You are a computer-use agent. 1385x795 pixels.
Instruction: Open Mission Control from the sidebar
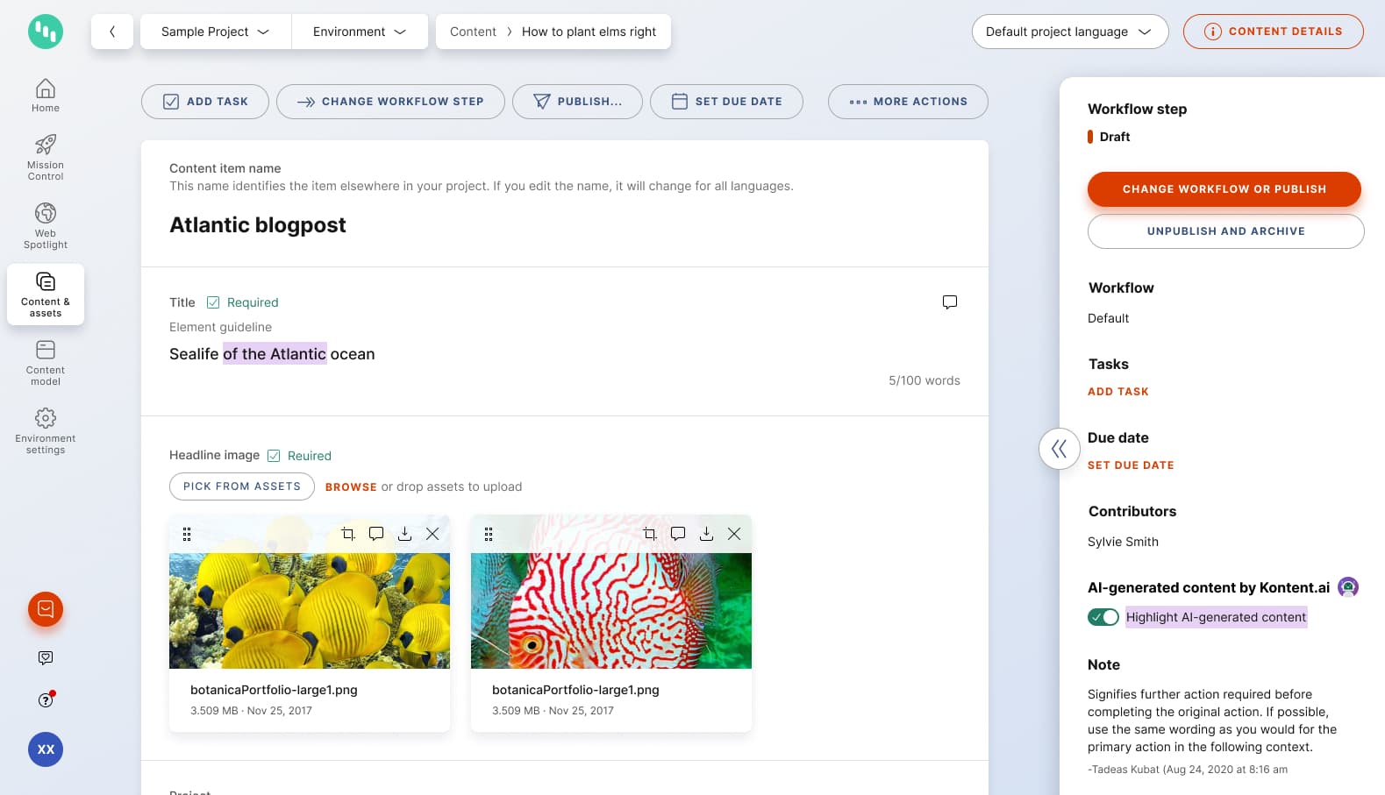click(46, 157)
